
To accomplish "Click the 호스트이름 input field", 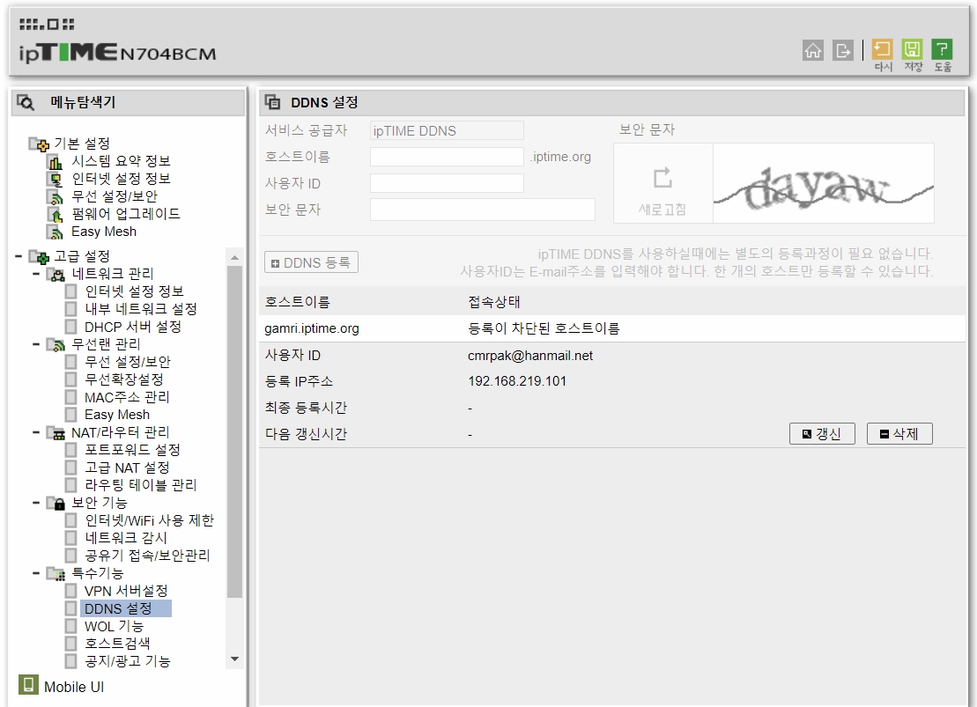I will pos(447,157).
